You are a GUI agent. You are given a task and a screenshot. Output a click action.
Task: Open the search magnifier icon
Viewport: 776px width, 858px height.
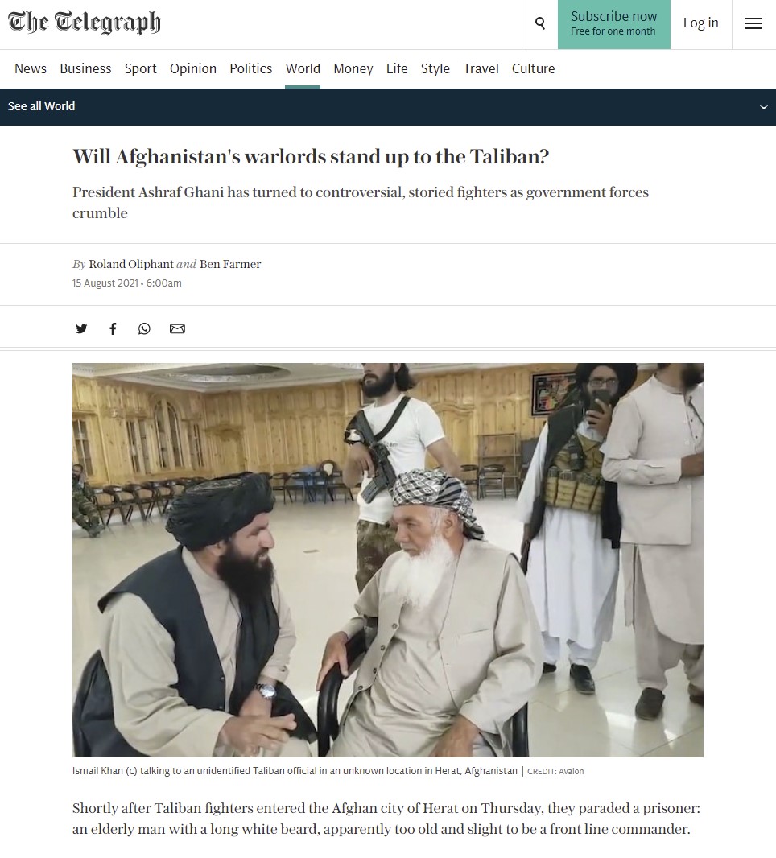[x=539, y=23]
